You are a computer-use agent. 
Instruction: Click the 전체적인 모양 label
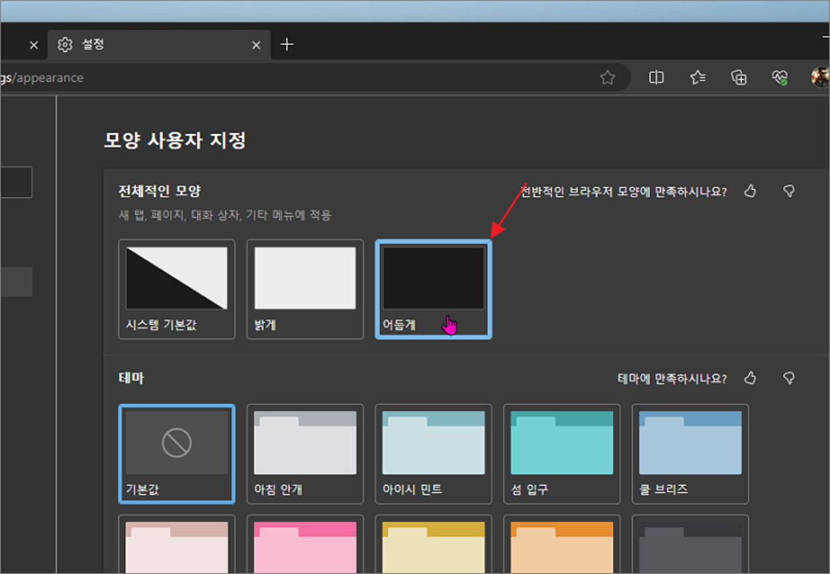pos(159,191)
